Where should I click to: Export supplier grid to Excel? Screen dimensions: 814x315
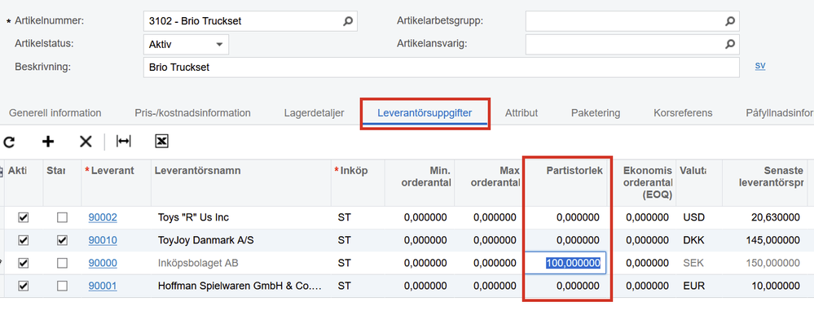161,141
